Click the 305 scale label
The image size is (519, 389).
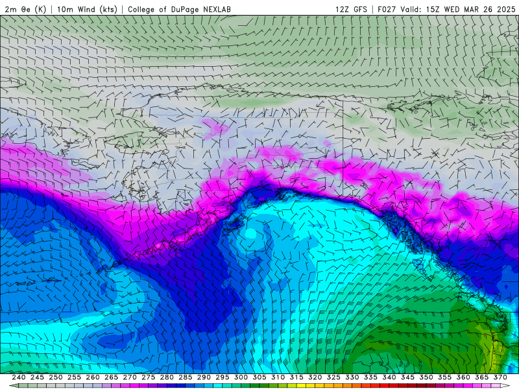[259, 377]
